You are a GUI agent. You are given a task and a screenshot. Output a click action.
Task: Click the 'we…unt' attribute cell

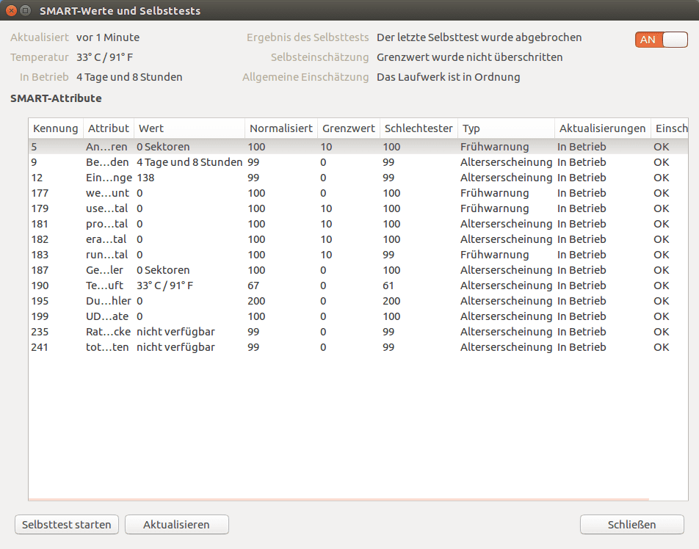pyautogui.click(x=107, y=193)
